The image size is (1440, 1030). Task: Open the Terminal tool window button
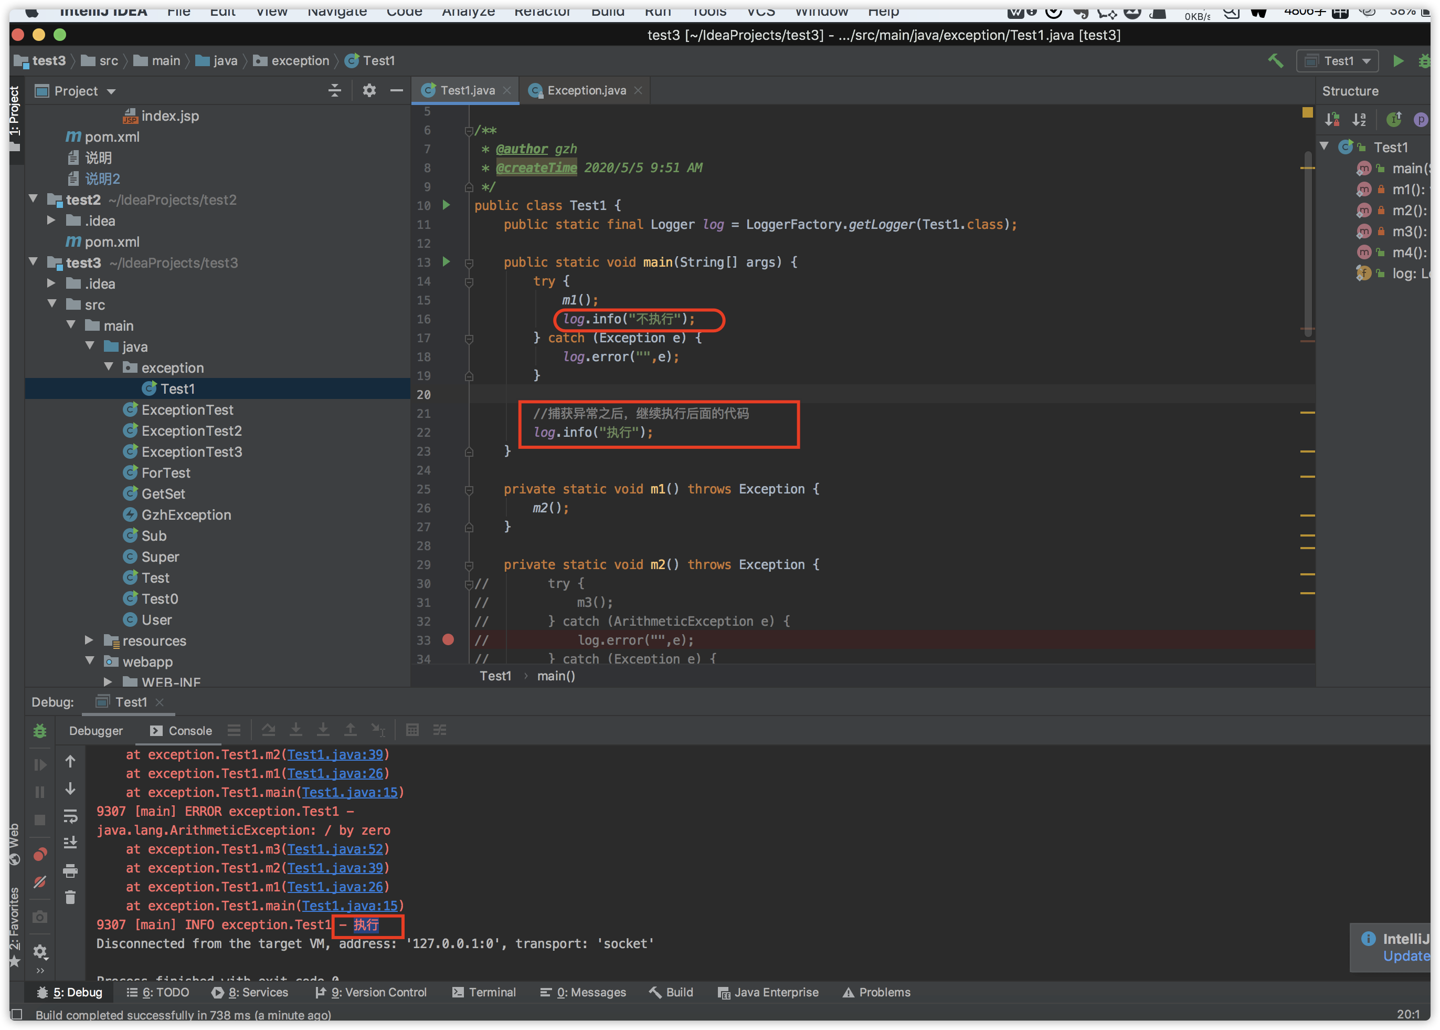(484, 992)
